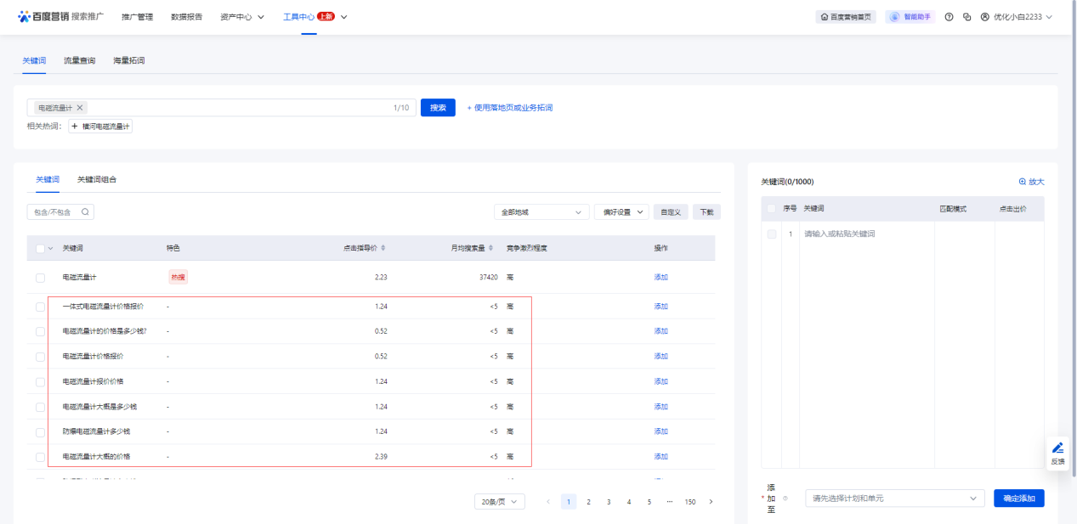Open the 关键词组合 tab
This screenshot has height=524, width=1077.
(x=97, y=180)
